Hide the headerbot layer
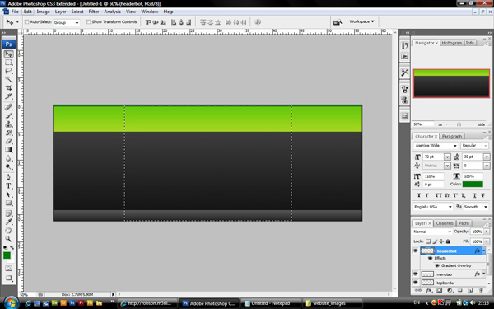 click(415, 251)
